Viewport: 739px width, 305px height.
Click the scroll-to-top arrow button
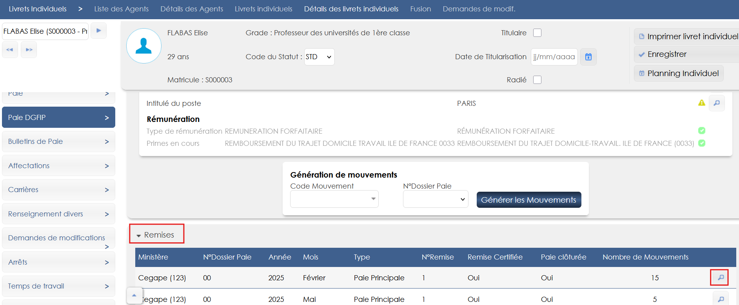click(134, 295)
